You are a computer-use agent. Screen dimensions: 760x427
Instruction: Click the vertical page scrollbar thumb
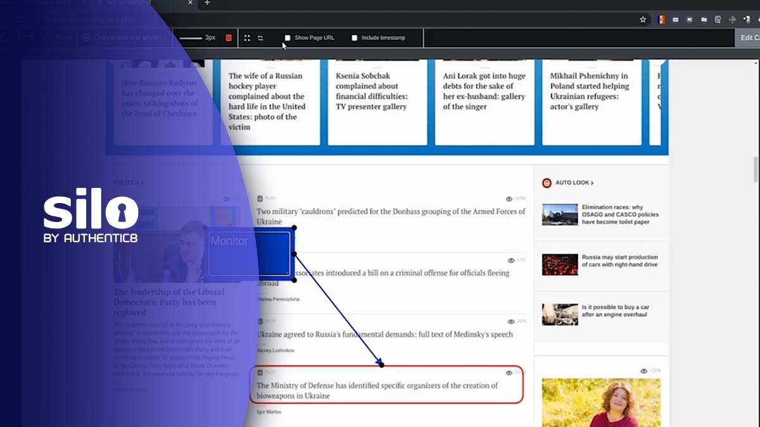point(756,170)
